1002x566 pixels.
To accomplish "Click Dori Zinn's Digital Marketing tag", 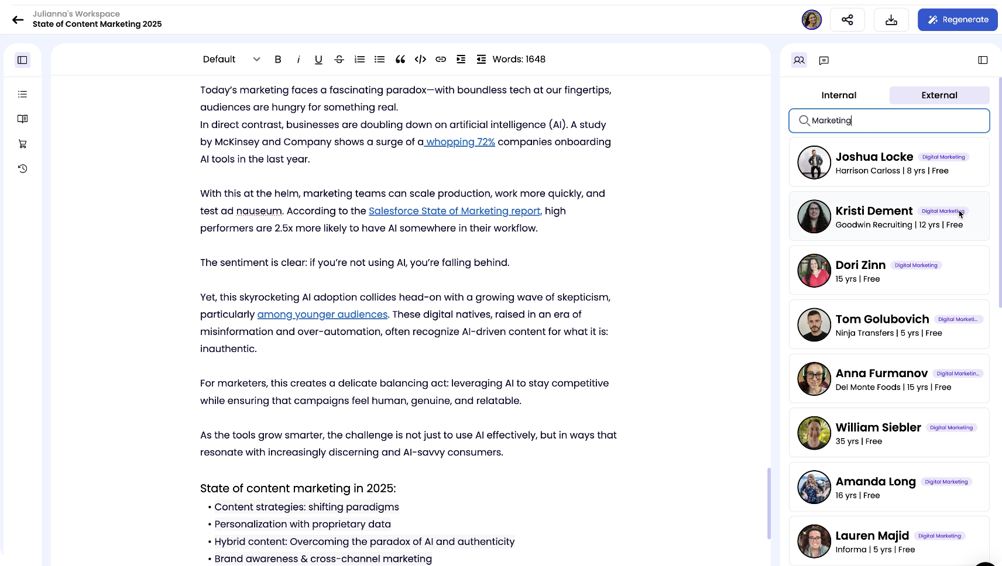I will 916,265.
